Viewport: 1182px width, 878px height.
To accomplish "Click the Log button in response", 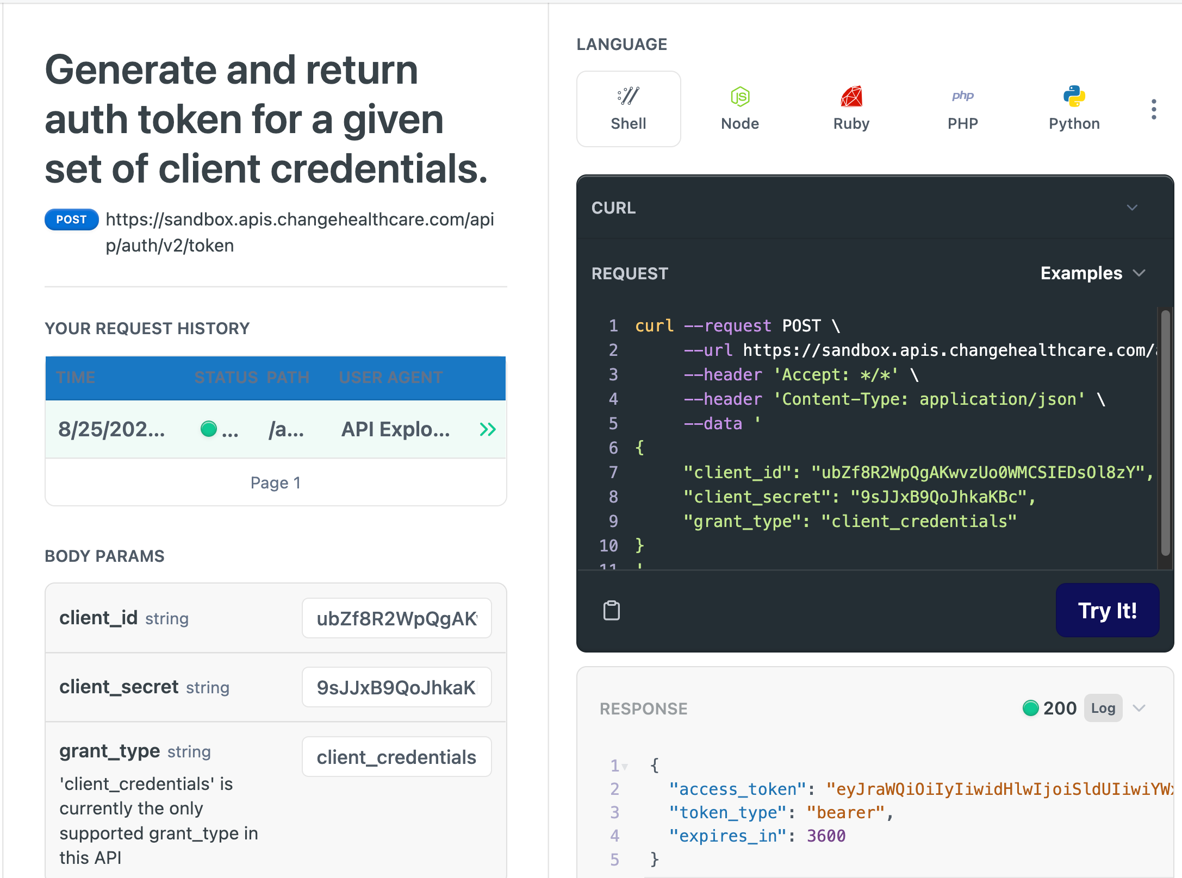I will pos(1103,708).
